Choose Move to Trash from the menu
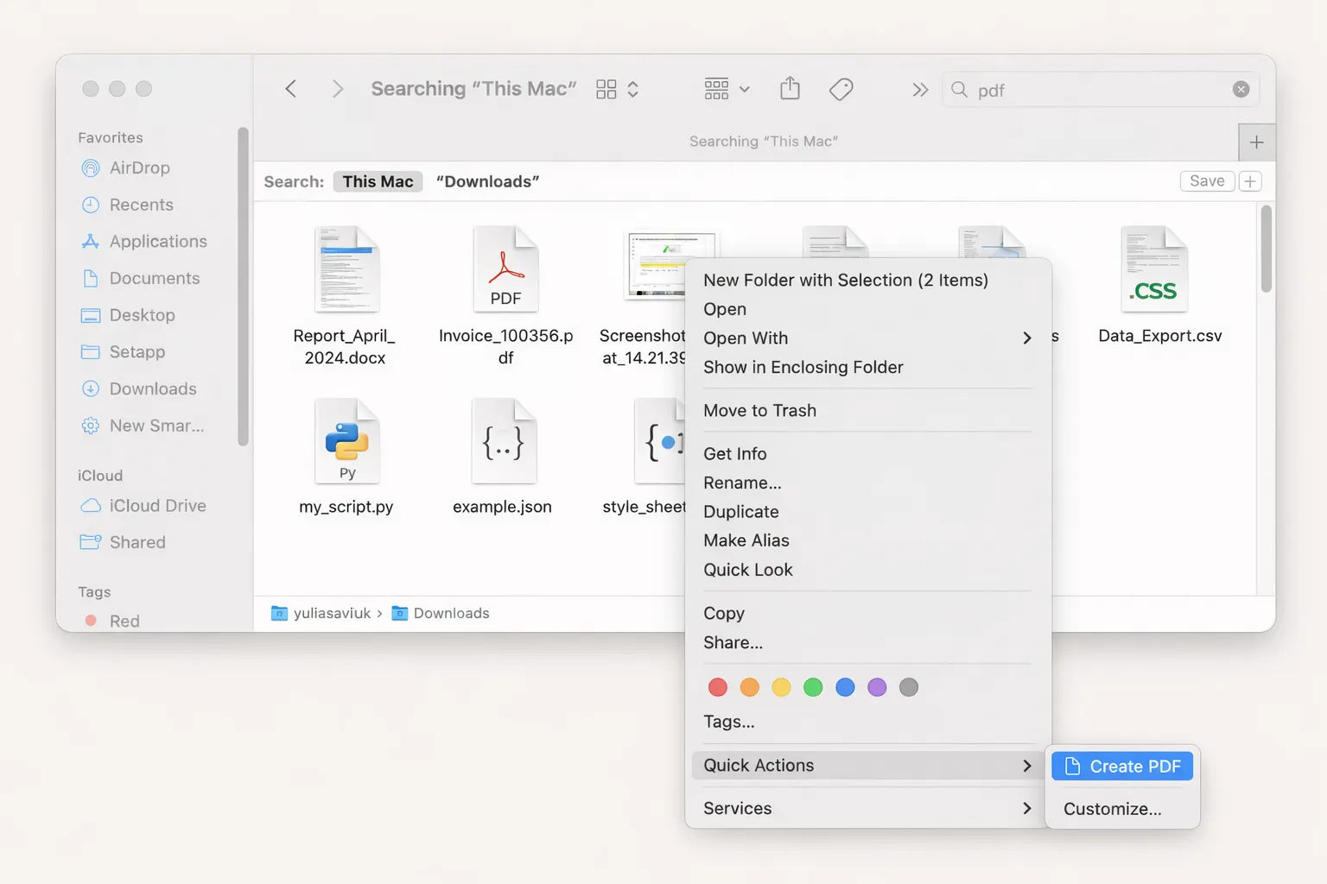Screen dimensions: 1327x884 pyautogui.click(x=759, y=410)
